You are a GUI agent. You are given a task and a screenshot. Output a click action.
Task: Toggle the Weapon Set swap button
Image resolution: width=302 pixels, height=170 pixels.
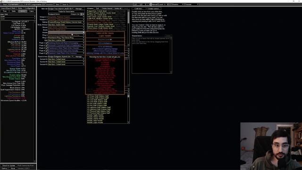click(82, 14)
